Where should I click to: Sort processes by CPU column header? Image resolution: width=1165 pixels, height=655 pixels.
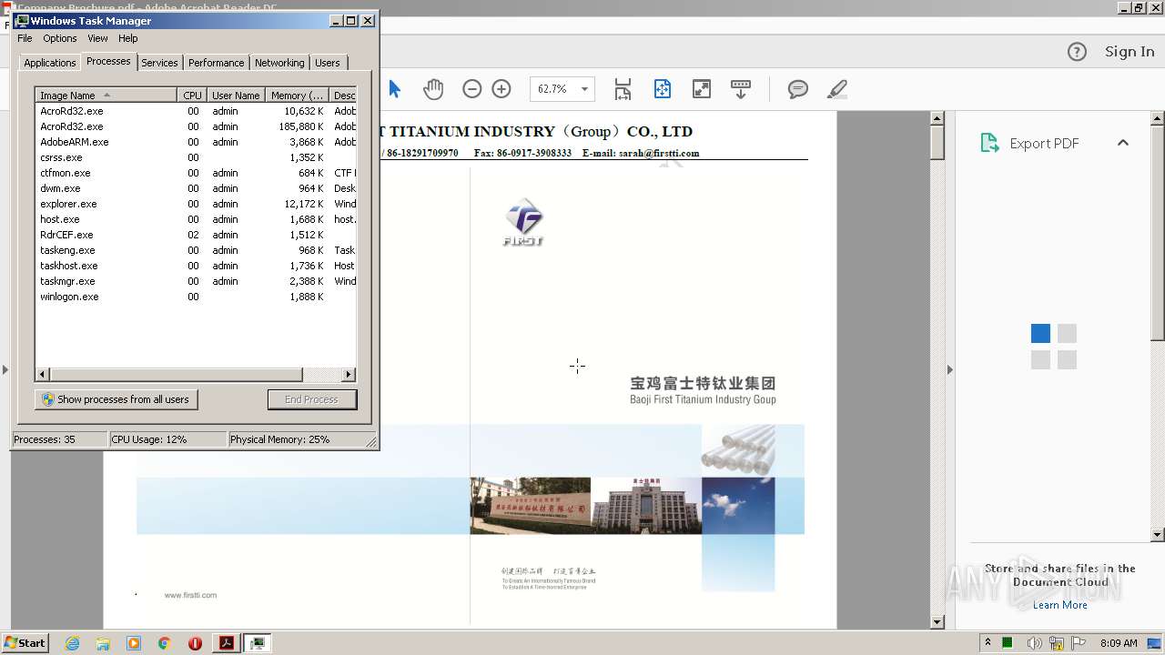(x=192, y=96)
